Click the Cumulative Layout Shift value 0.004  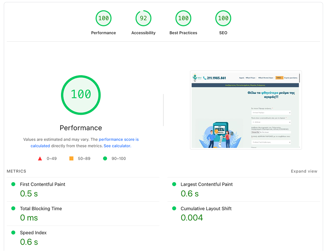point(192,218)
